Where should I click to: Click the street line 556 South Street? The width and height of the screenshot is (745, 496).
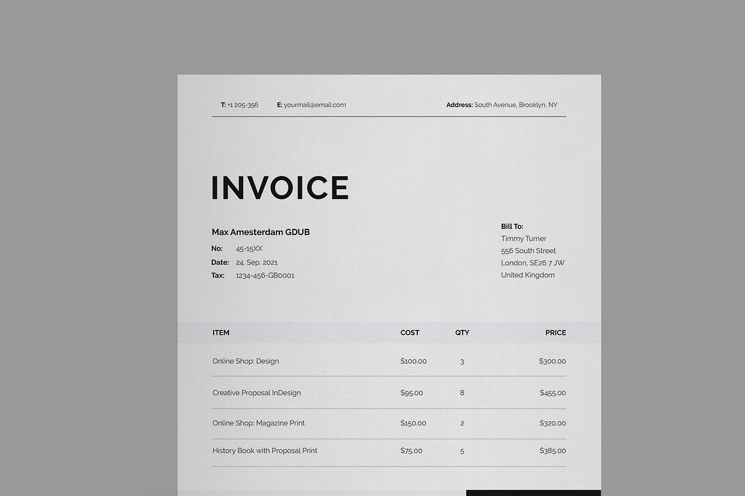pyautogui.click(x=528, y=250)
